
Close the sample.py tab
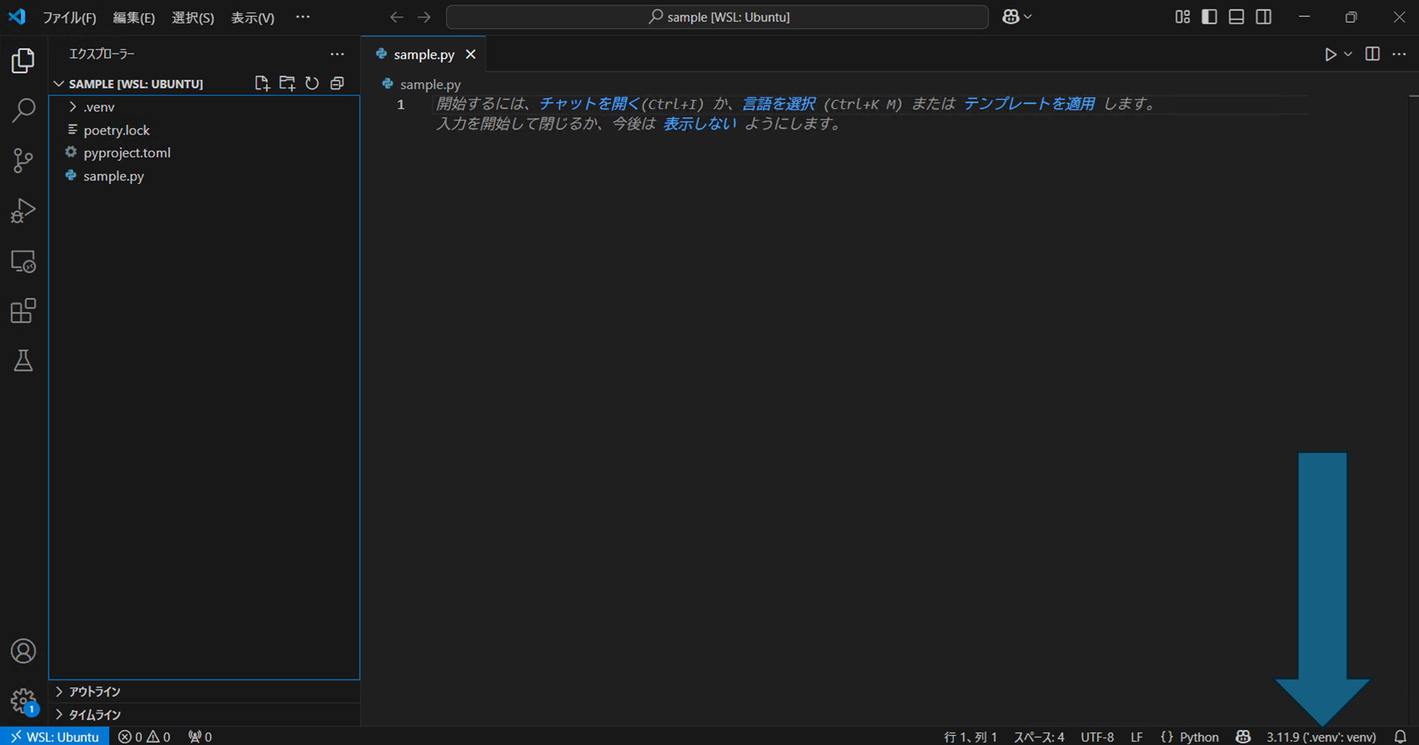470,55
